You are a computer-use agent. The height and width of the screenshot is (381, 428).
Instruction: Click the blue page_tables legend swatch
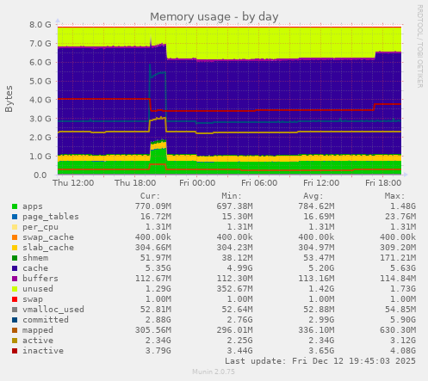[x=15, y=217]
